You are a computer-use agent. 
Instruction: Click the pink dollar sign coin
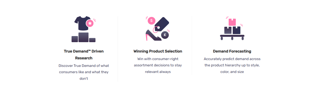pyautogui.click(x=152, y=21)
